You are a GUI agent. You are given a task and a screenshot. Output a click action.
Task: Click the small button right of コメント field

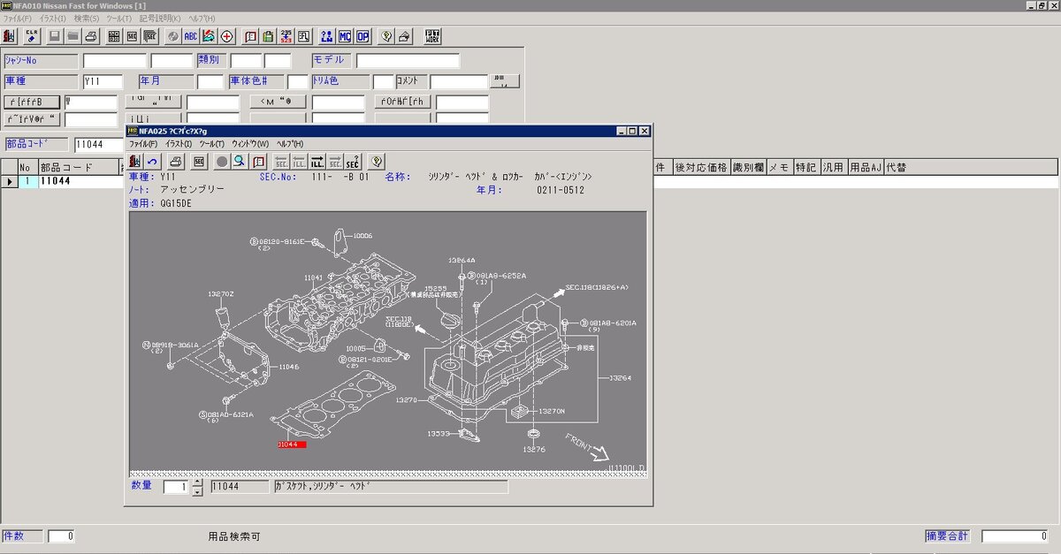click(x=505, y=81)
